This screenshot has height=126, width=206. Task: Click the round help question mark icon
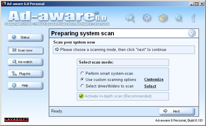(192, 33)
